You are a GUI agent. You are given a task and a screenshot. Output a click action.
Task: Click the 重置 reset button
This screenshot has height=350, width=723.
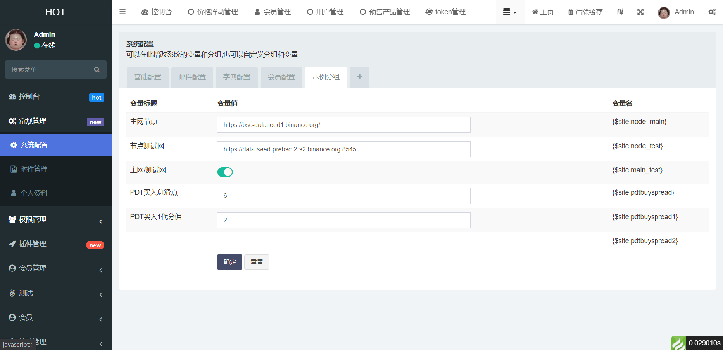tap(257, 262)
